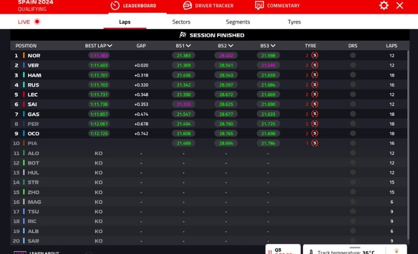
Task: Click the Driver Tracker helmet icon
Action: tap(187, 5)
